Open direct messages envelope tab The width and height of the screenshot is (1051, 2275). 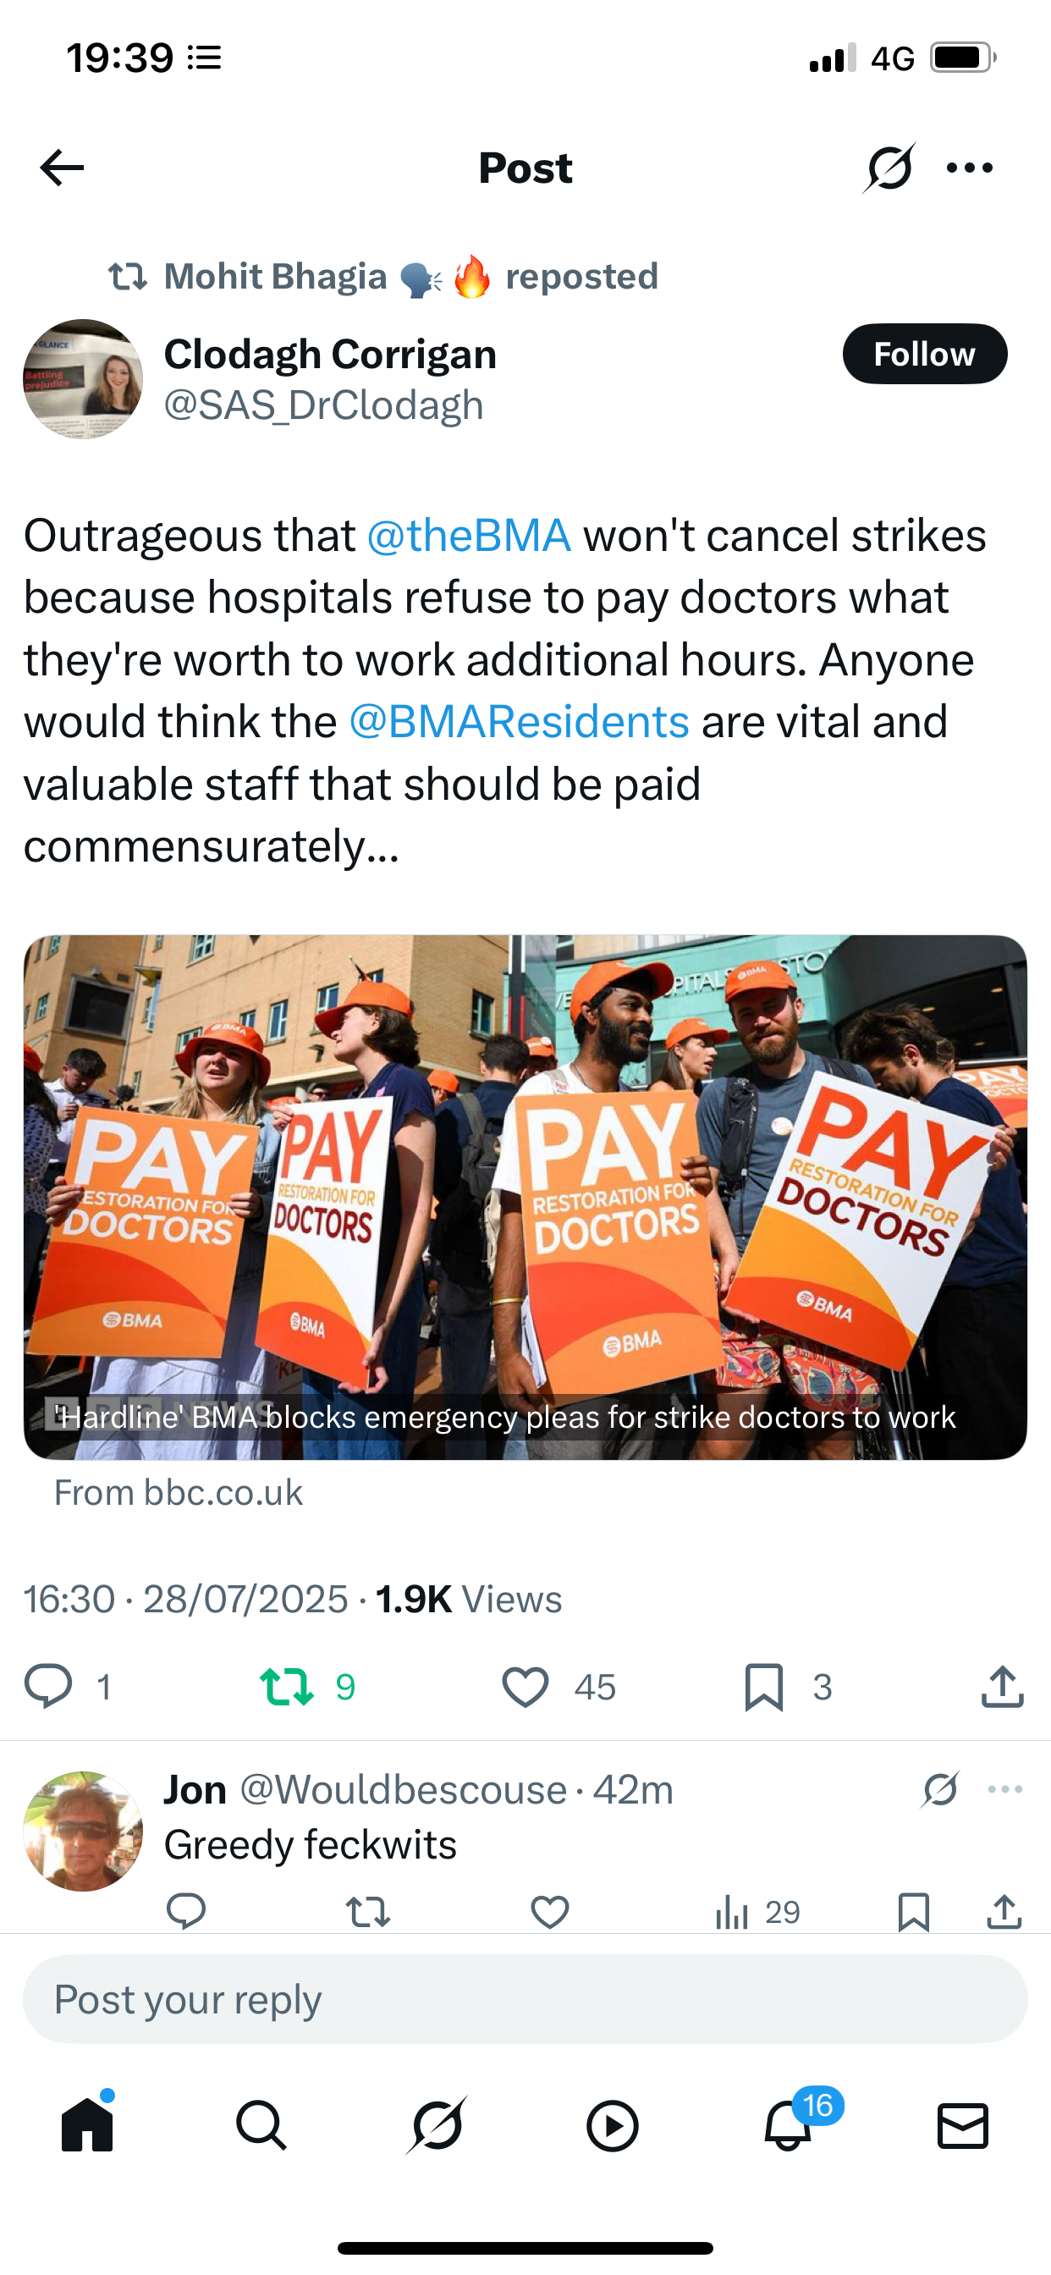point(963,2124)
